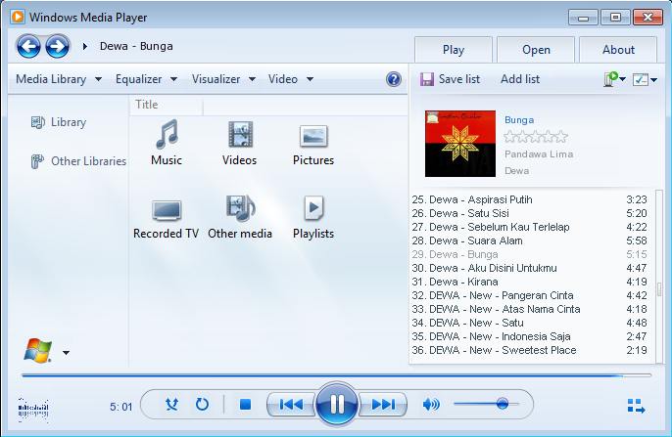Click the Dewa artist link
The image size is (672, 437).
[x=516, y=171]
